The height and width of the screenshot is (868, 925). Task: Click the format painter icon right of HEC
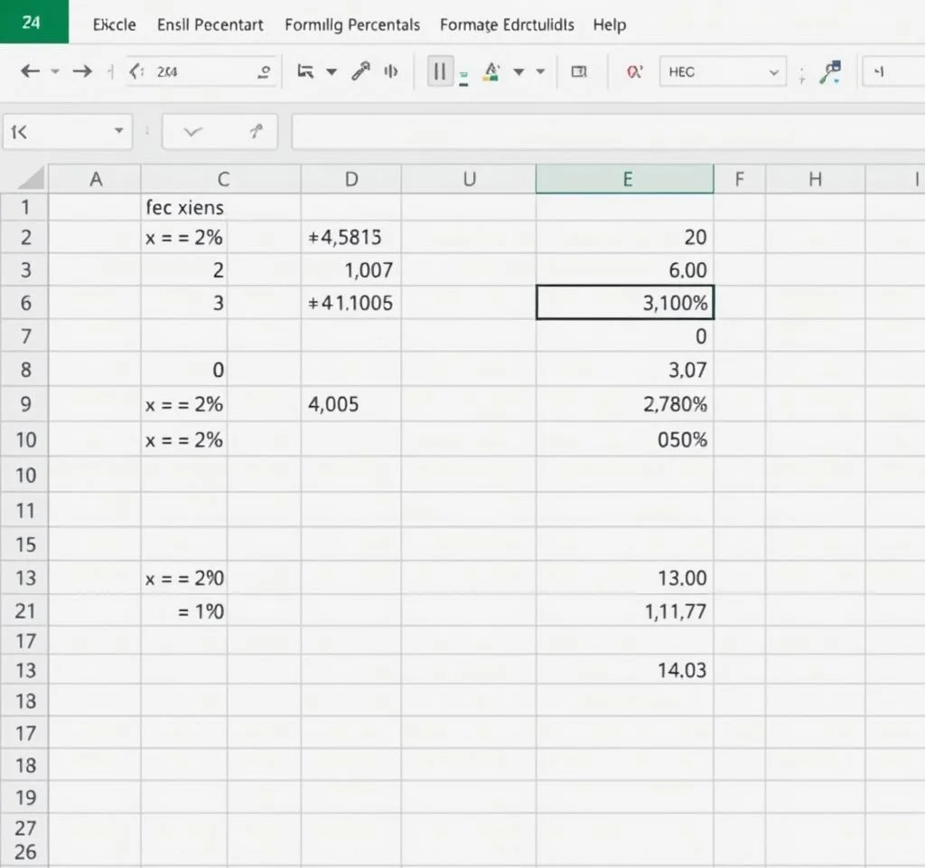tap(828, 72)
